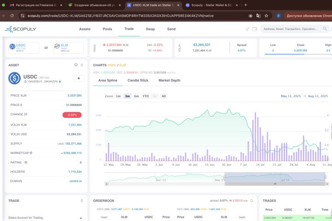Click the XLM link in CHARTS heading

click(123, 65)
